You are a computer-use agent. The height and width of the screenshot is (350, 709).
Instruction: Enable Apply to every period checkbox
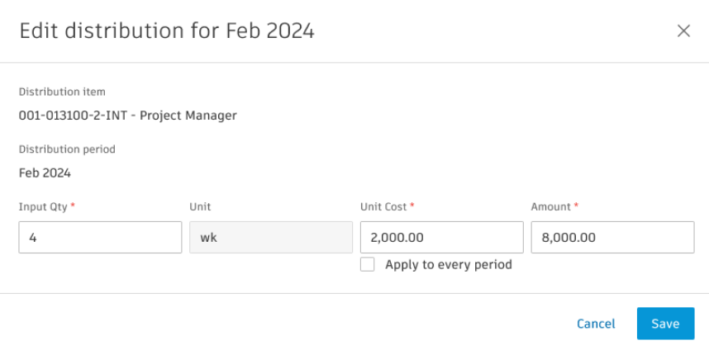pos(368,265)
